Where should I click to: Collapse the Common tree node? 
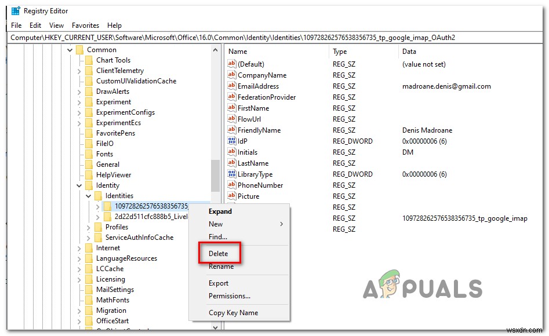pos(70,49)
